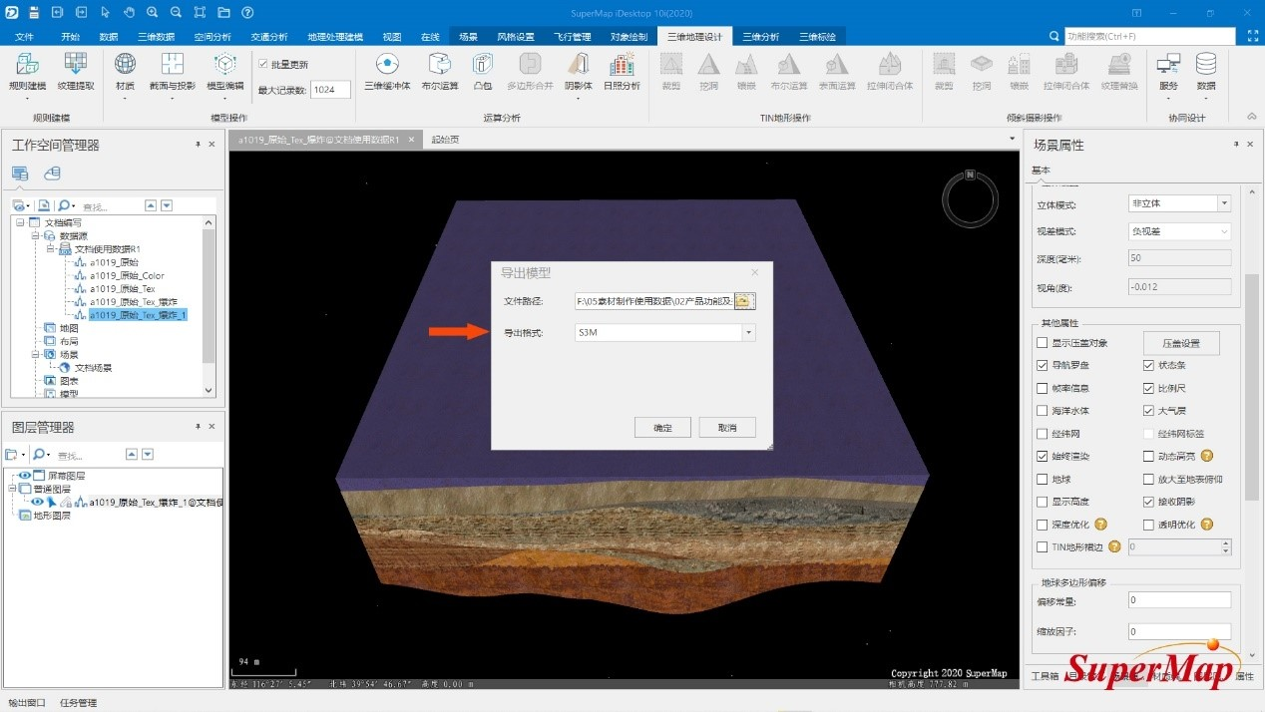Open the 三维缓冲体 3D buffer tool

point(387,72)
